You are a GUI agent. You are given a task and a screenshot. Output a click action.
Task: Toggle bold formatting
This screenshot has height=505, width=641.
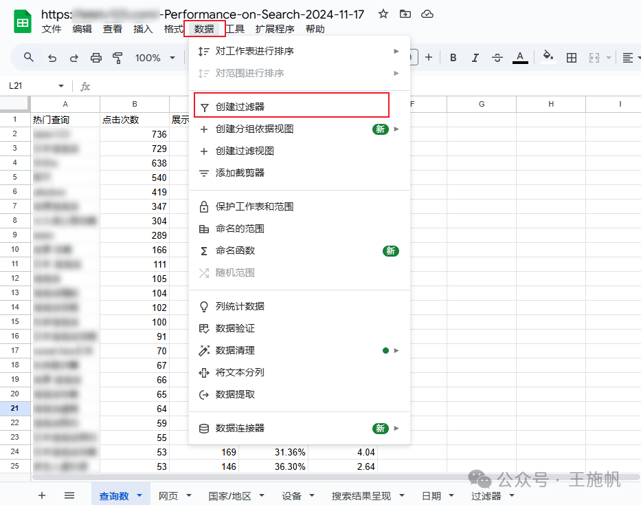(453, 58)
